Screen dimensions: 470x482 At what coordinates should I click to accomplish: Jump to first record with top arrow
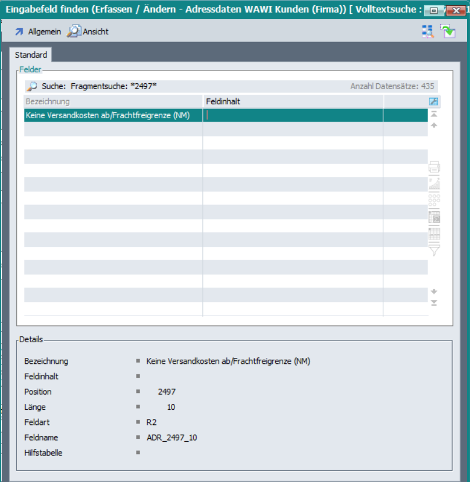click(x=433, y=115)
